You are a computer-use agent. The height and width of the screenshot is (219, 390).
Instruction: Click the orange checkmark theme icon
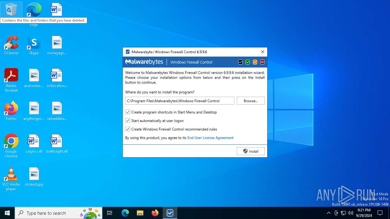point(255,62)
